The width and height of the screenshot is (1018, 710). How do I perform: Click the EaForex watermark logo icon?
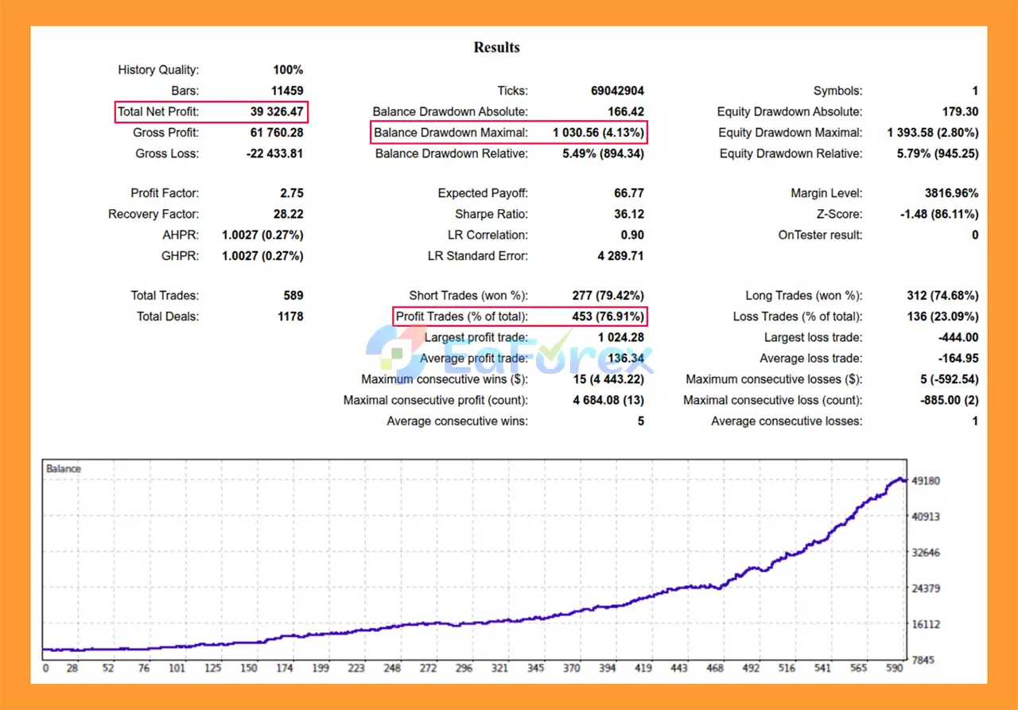click(x=395, y=354)
